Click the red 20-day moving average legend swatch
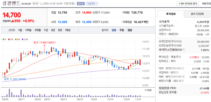The image size is (211, 102). pos(9,39)
